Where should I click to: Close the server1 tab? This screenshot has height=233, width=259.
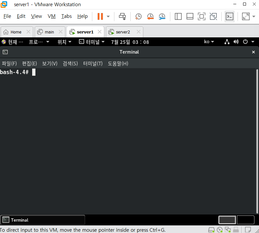click(99, 32)
